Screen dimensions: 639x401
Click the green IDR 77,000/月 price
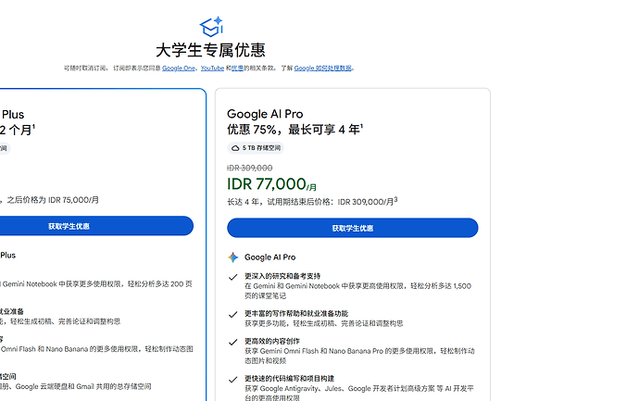pos(271,184)
